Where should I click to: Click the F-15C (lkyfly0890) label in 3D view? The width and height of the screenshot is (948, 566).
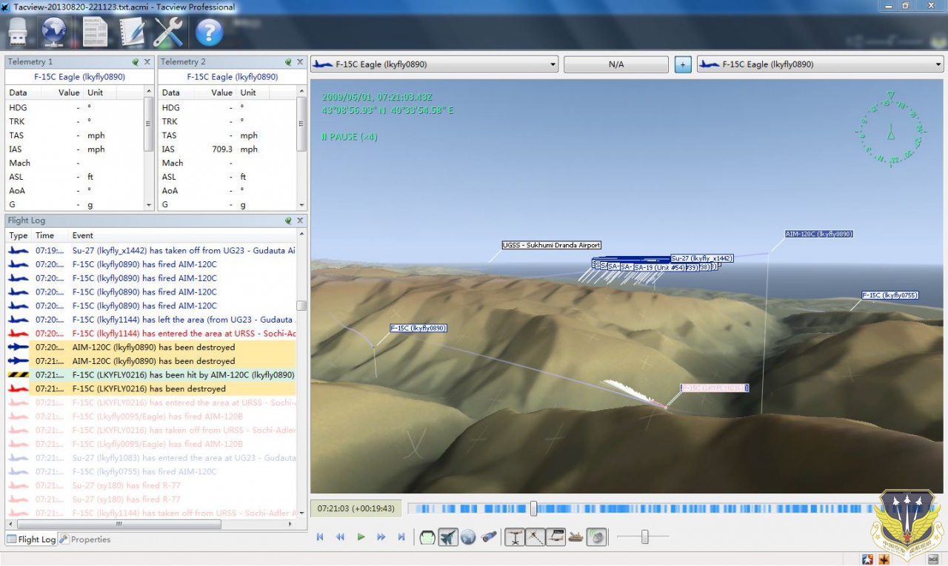click(418, 328)
